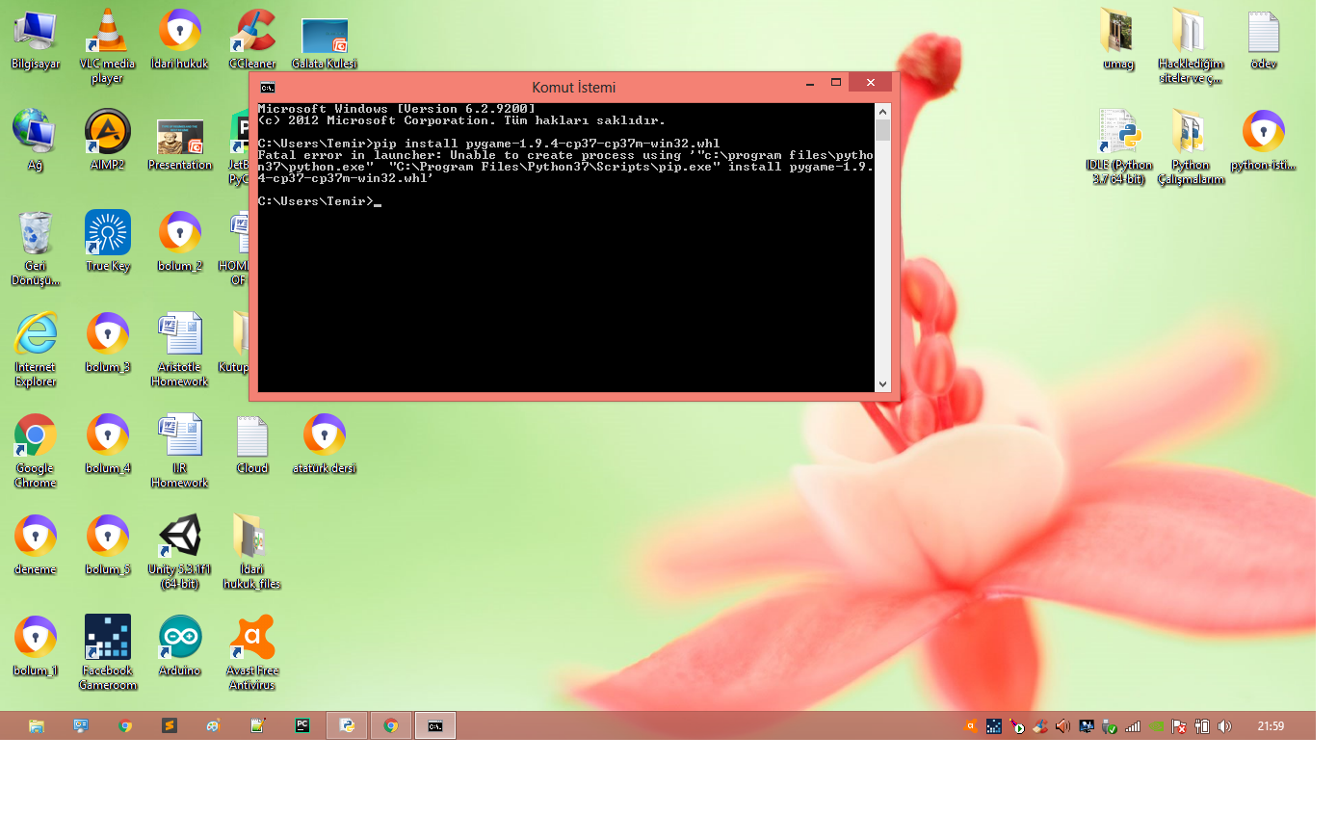Viewport: 1337px width, 815px height.
Task: Open battery power tray icon
Action: click(1202, 726)
